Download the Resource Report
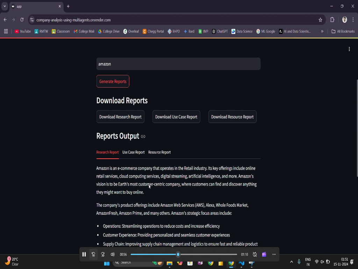 tap(232, 117)
